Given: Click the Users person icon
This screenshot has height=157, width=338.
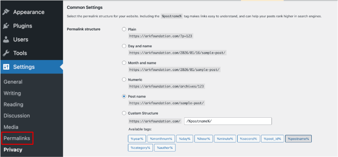Looking at the screenshot, I should [x=6, y=40].
